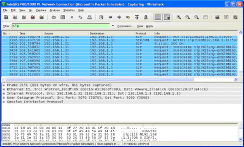The width and height of the screenshot is (244, 147).
Task: Sort packets by Time column
Action: click(30, 33)
